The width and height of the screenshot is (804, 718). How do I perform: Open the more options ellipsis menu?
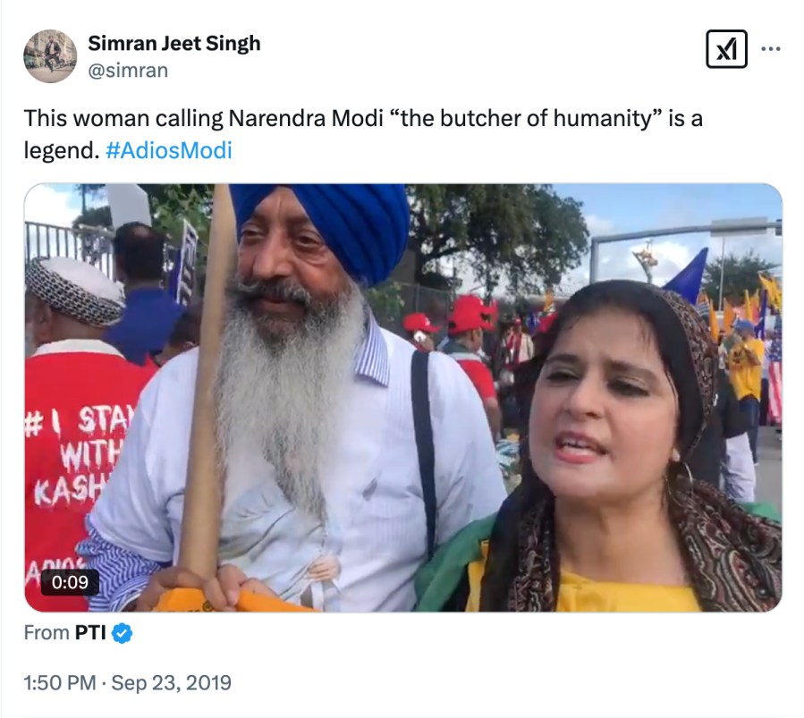[x=771, y=49]
